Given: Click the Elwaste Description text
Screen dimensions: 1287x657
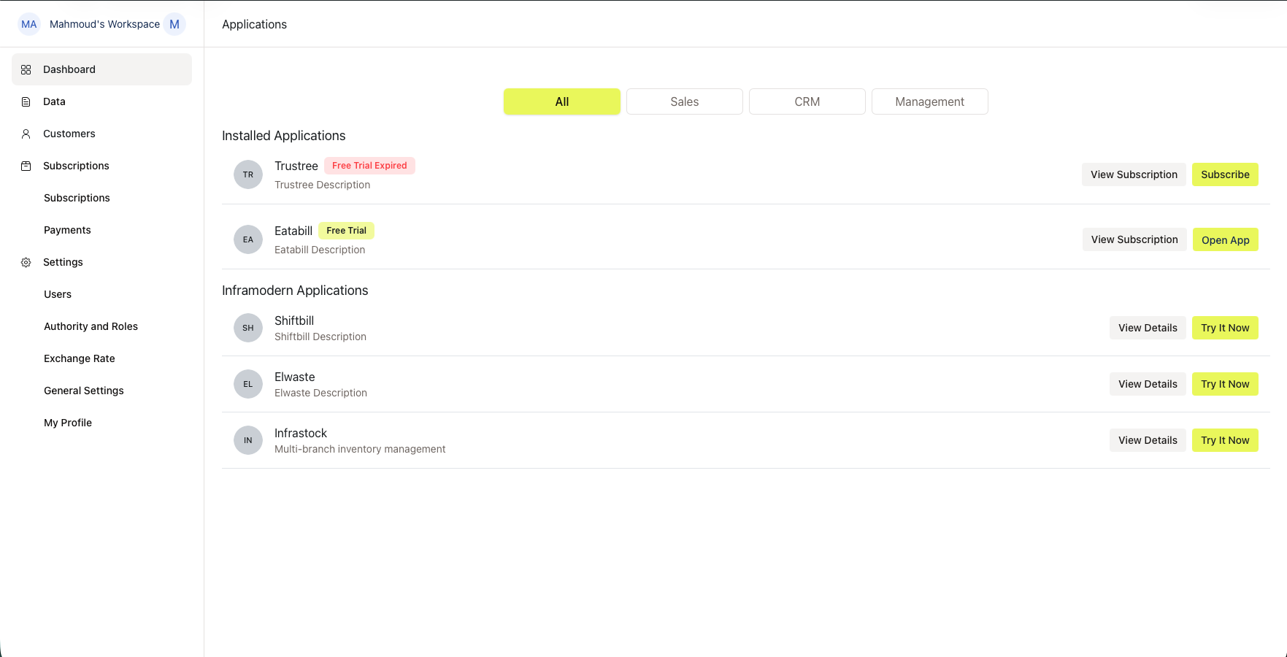Looking at the screenshot, I should (320, 393).
